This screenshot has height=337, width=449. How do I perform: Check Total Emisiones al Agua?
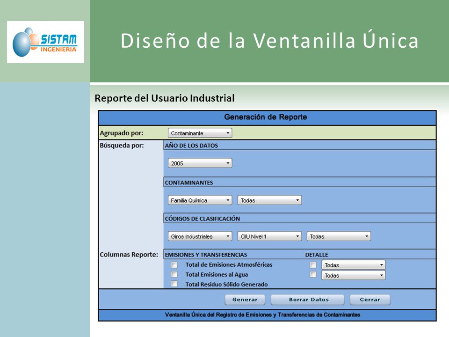(x=174, y=275)
